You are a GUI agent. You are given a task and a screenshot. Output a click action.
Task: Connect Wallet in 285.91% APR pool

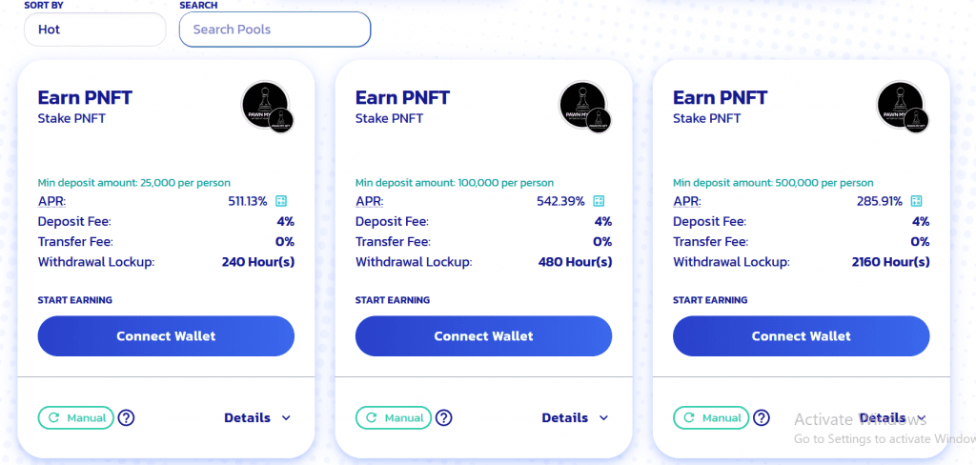801,336
